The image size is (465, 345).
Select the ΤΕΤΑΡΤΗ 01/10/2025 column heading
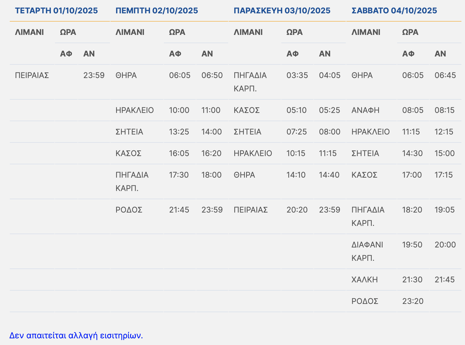(x=56, y=11)
